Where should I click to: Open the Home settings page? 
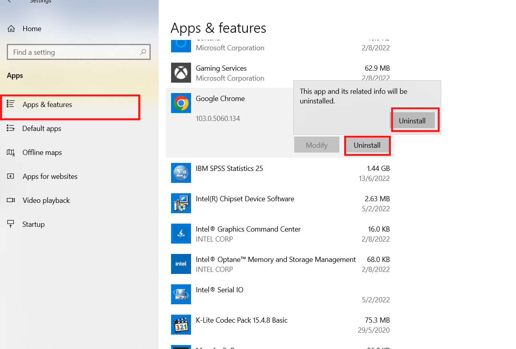pyautogui.click(x=32, y=29)
